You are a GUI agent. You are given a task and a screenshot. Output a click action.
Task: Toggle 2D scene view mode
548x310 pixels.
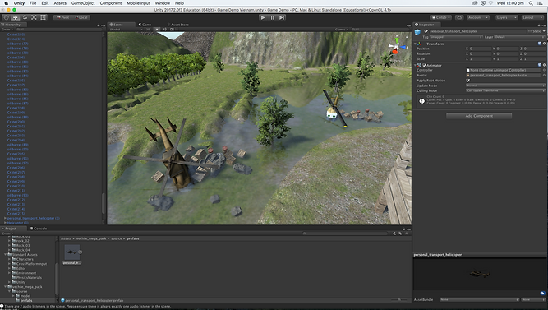pyautogui.click(x=148, y=30)
